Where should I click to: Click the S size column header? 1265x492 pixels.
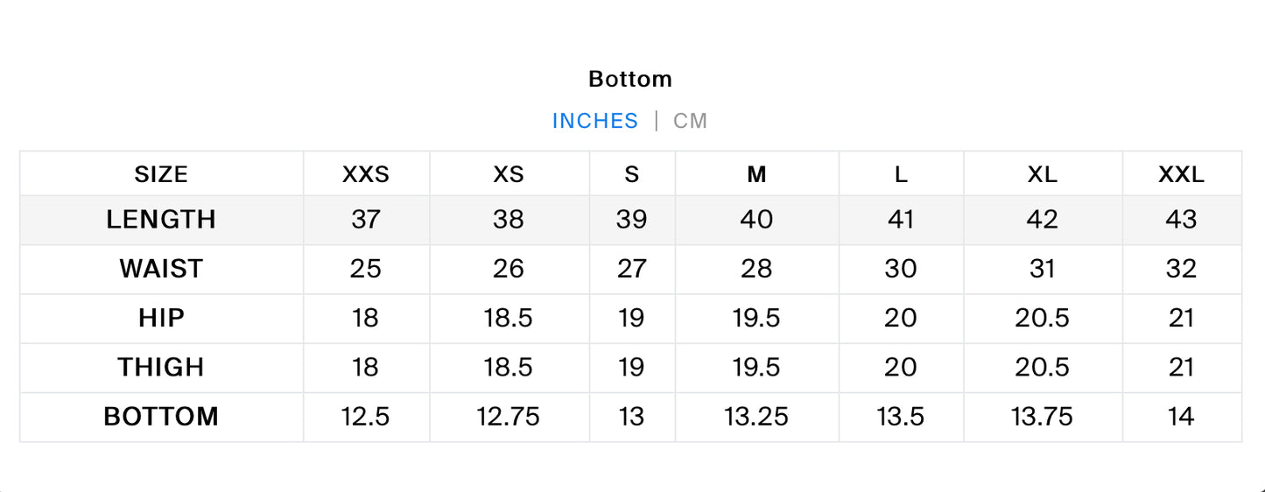[632, 174]
